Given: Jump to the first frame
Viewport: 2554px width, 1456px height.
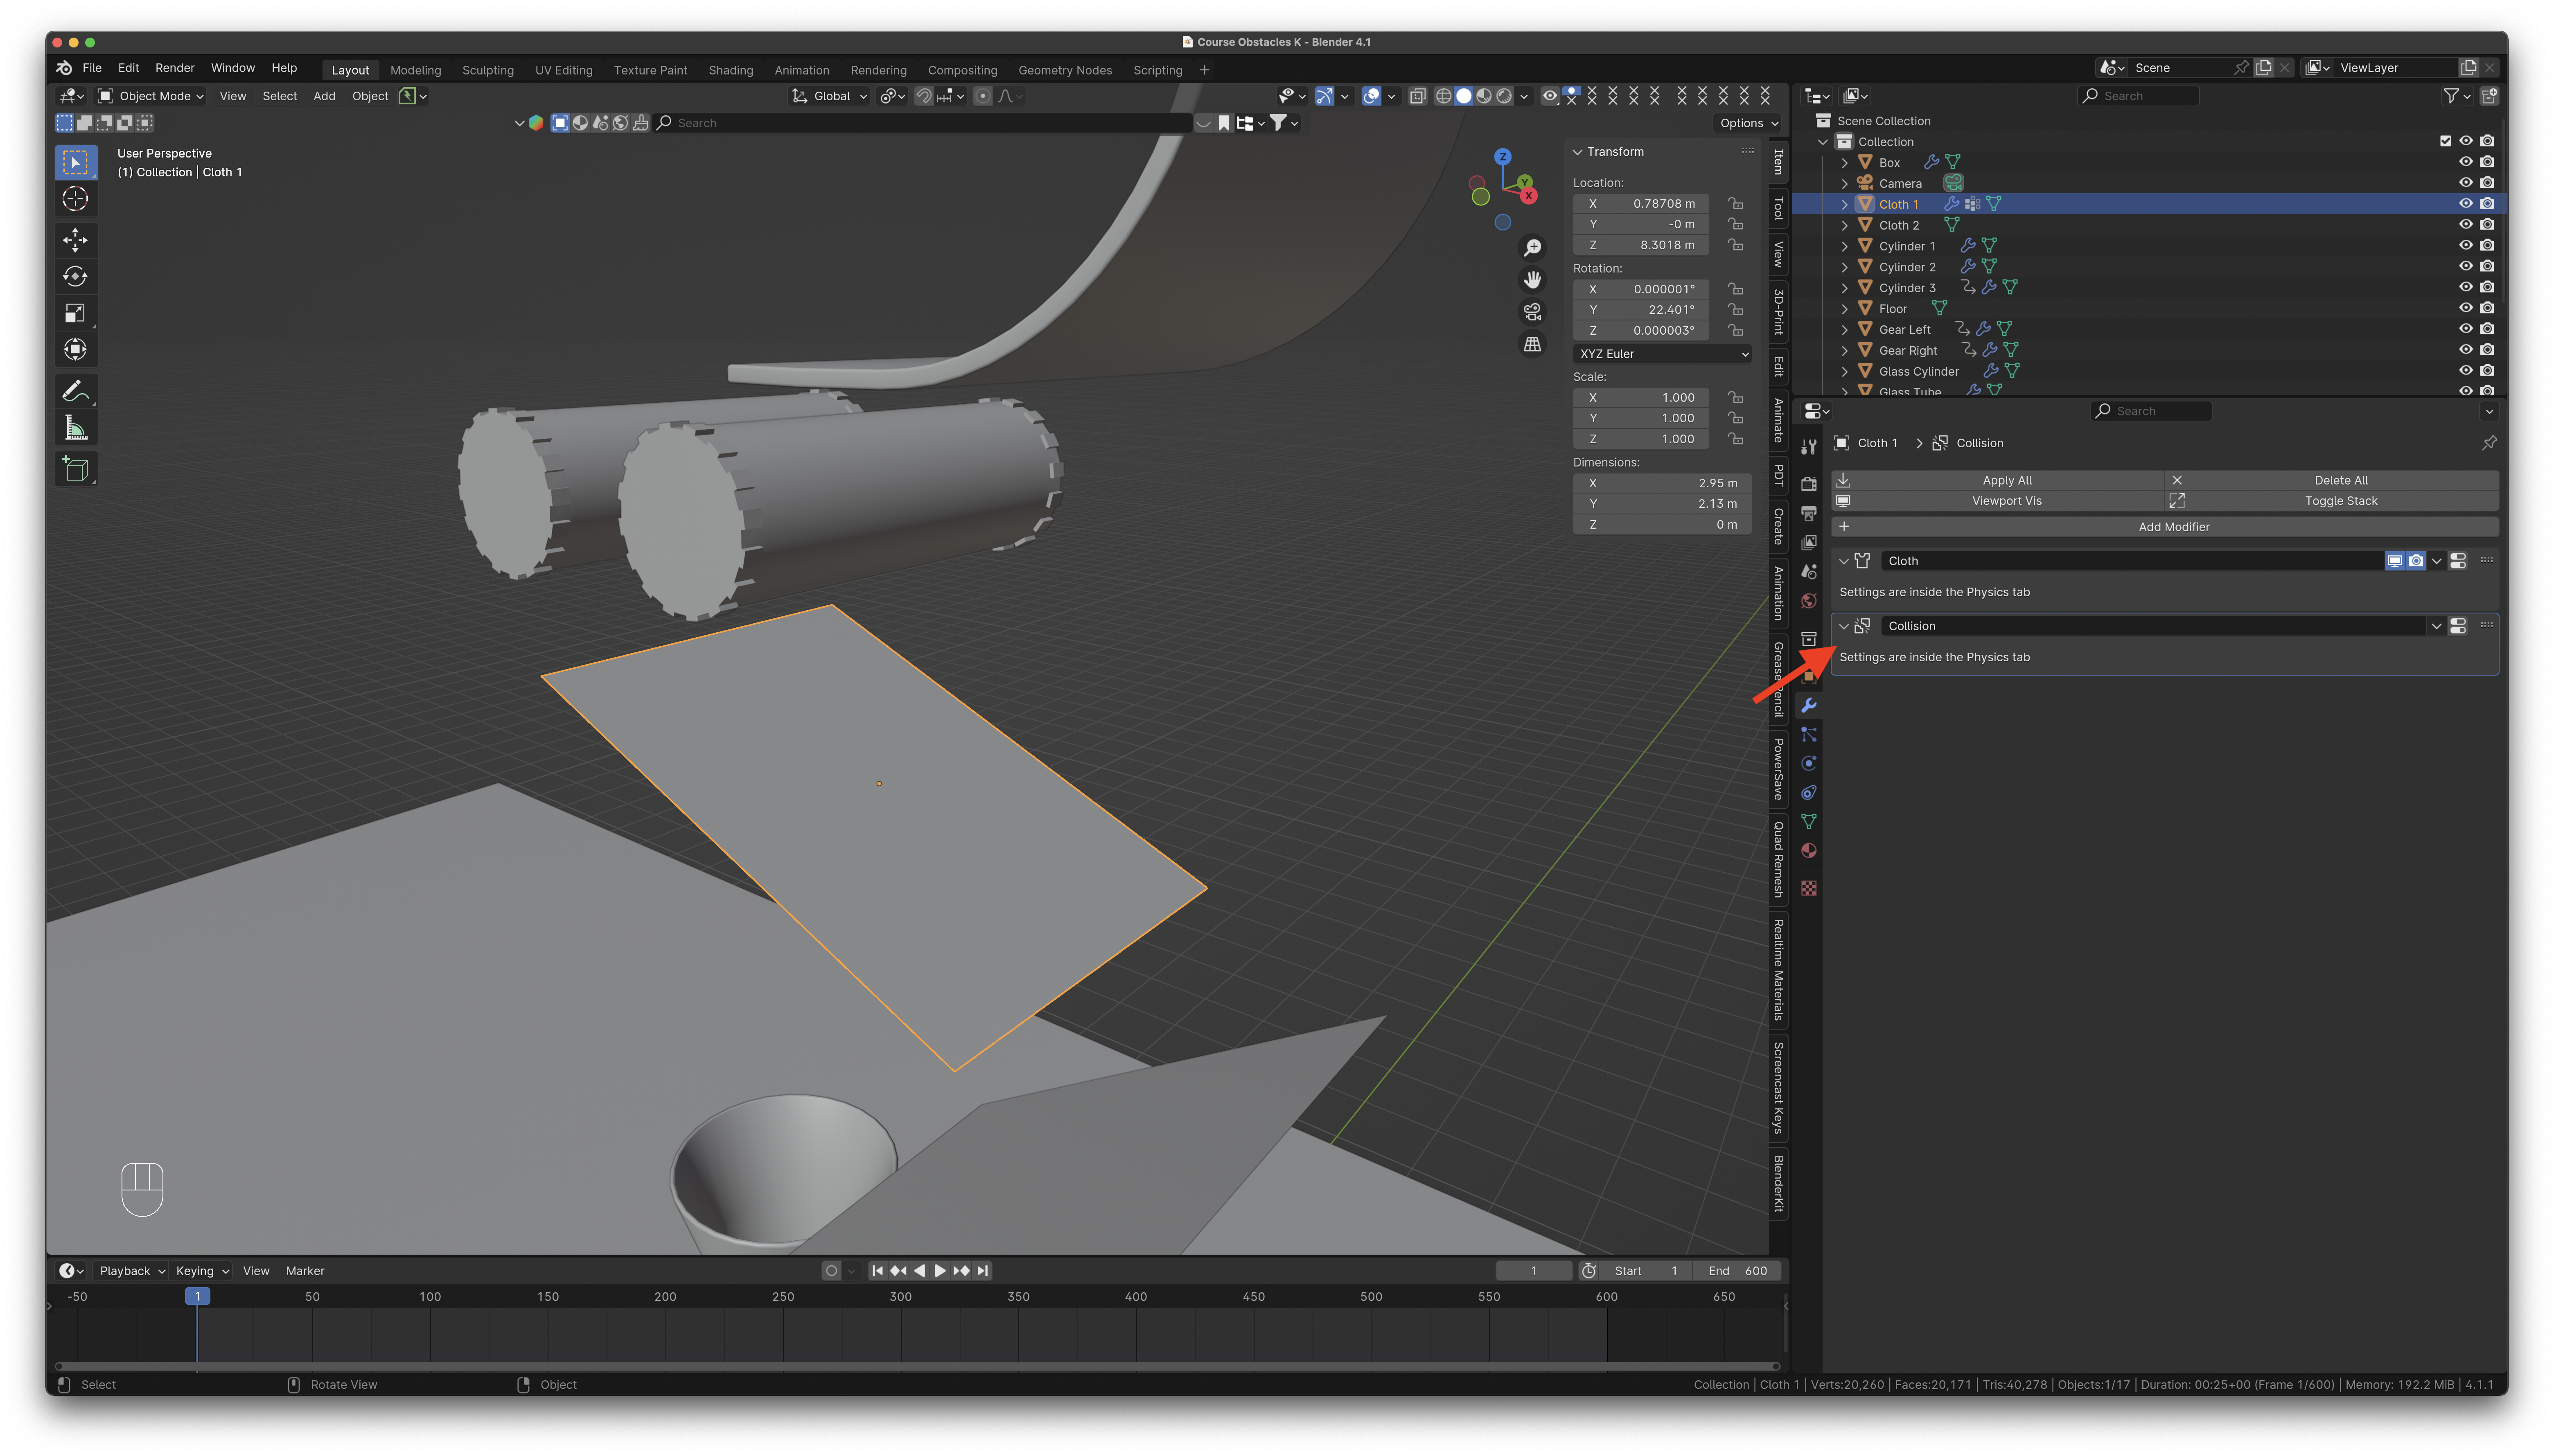Looking at the screenshot, I should 877,1271.
